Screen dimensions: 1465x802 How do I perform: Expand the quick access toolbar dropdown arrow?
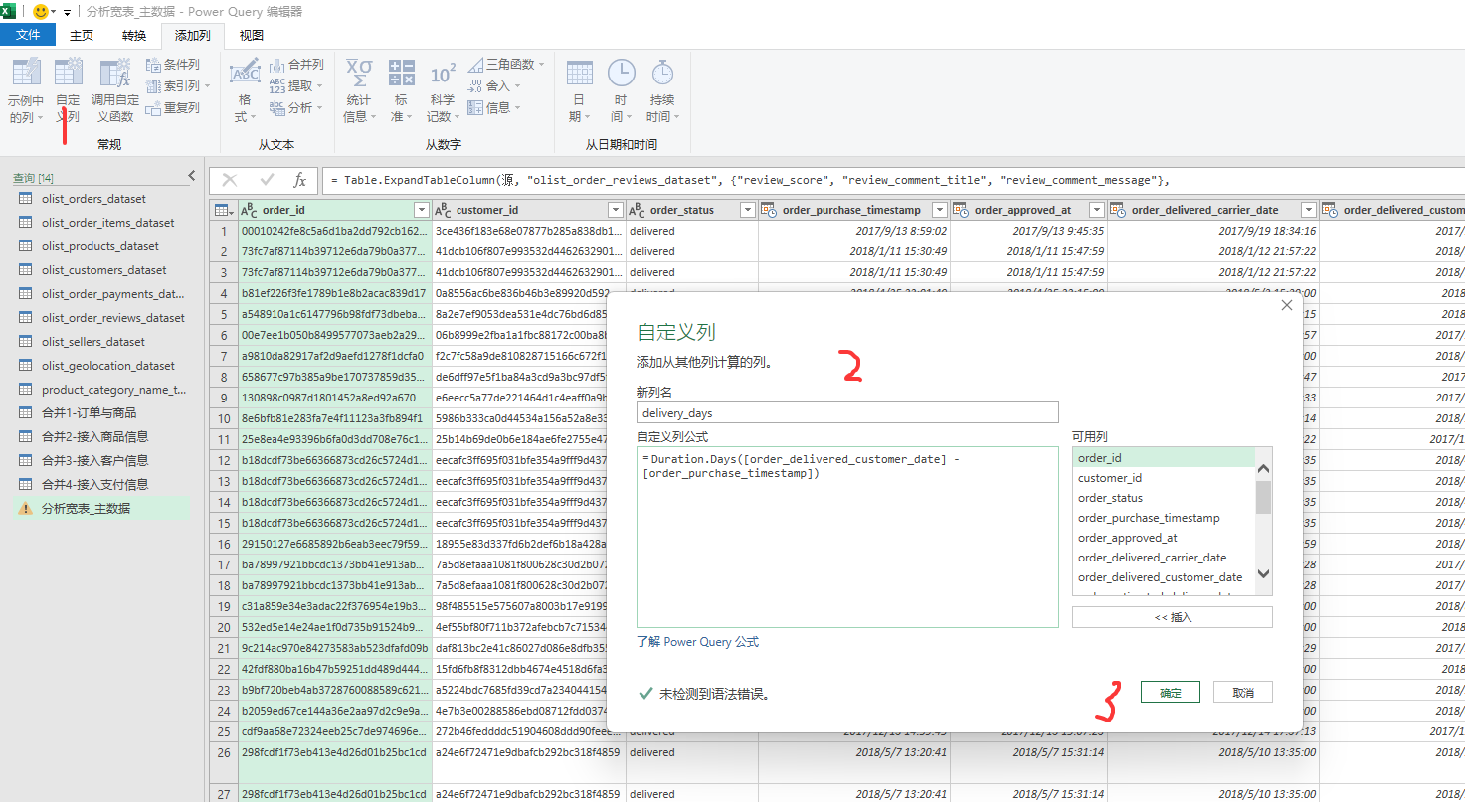tap(68, 13)
